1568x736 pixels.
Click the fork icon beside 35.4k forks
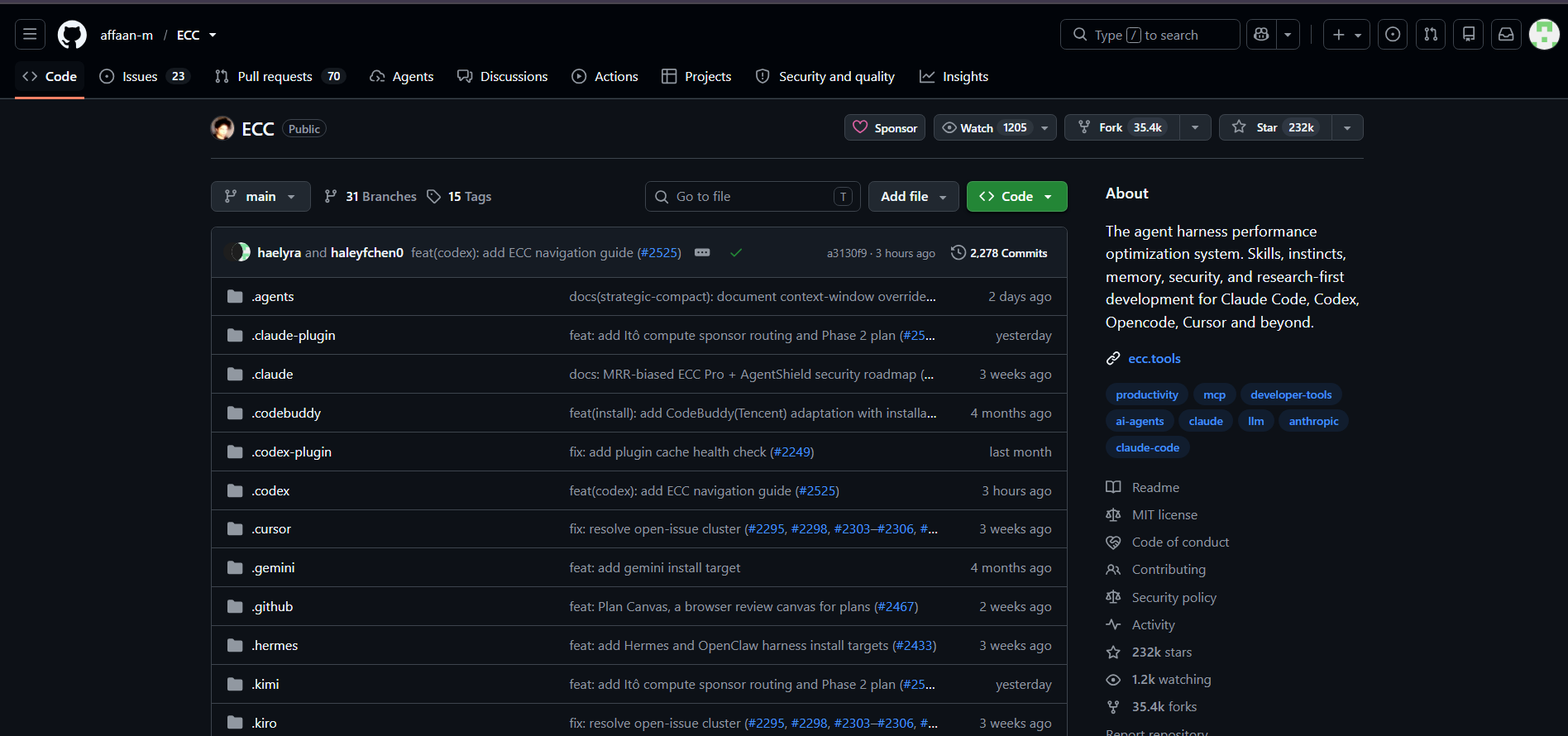(x=1113, y=706)
